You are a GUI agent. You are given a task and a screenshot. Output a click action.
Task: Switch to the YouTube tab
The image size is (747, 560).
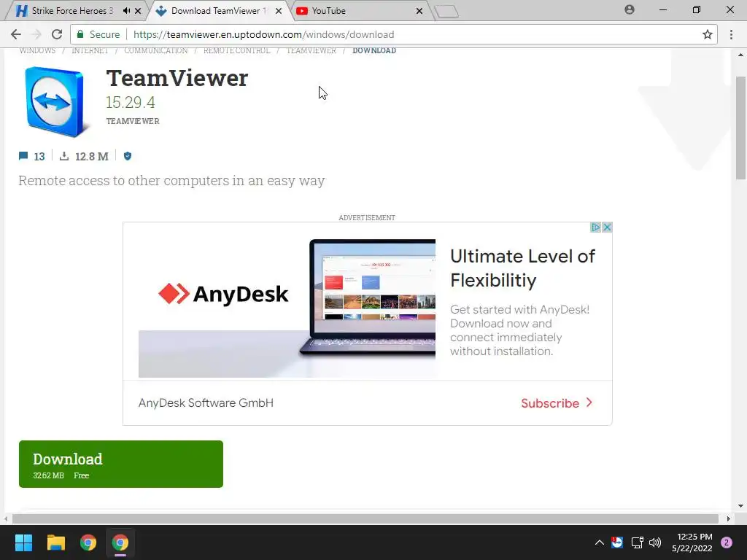pyautogui.click(x=360, y=10)
